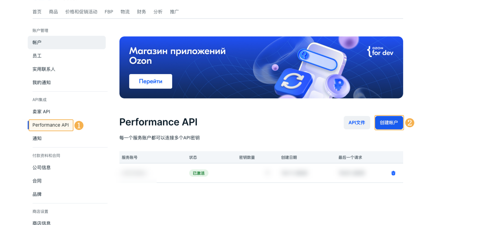Viewport: 497px width, 225px height.
Task: Delete the activated service account via trash icon
Action: pos(393,173)
